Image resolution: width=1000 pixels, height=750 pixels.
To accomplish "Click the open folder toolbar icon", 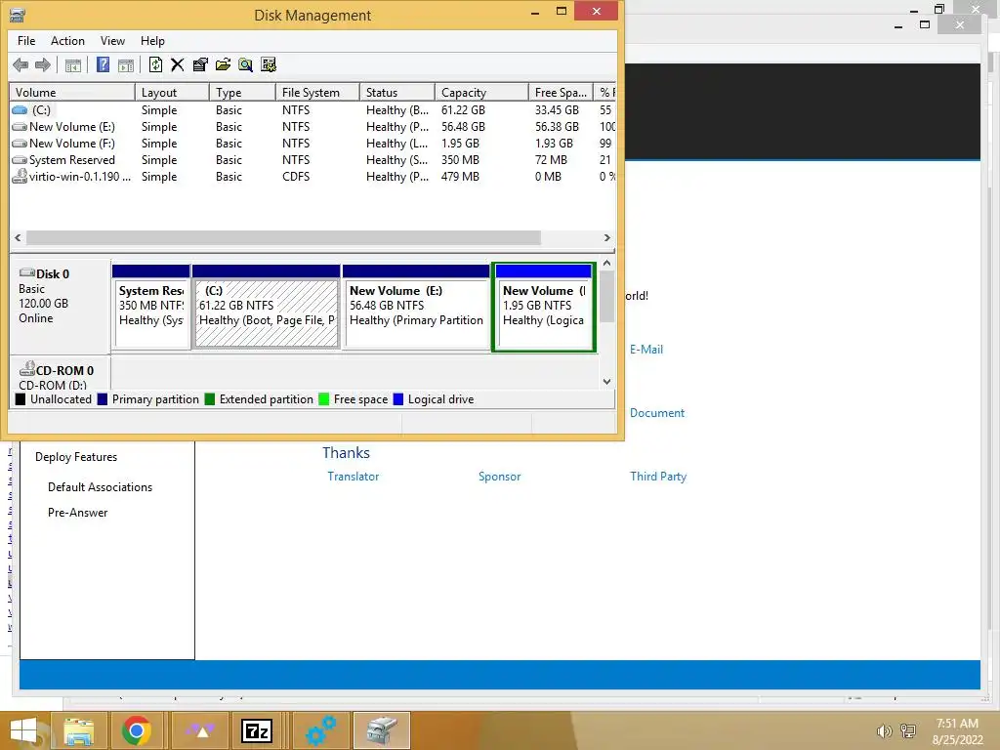I will 224,64.
